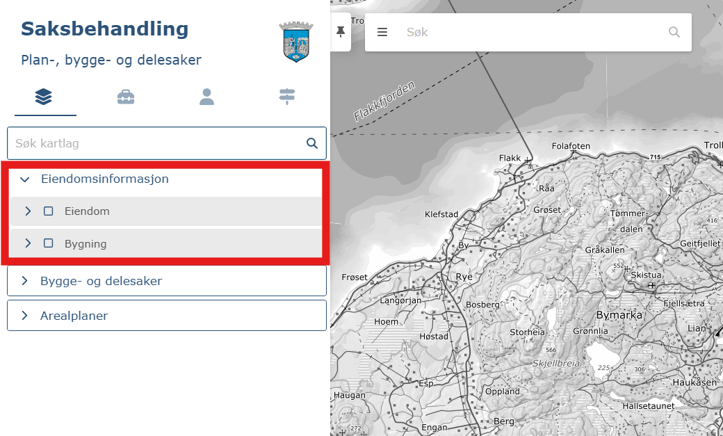Screen dimensions: 723x436
Task: Click the layer search magnifier icon
Action: 312,144
